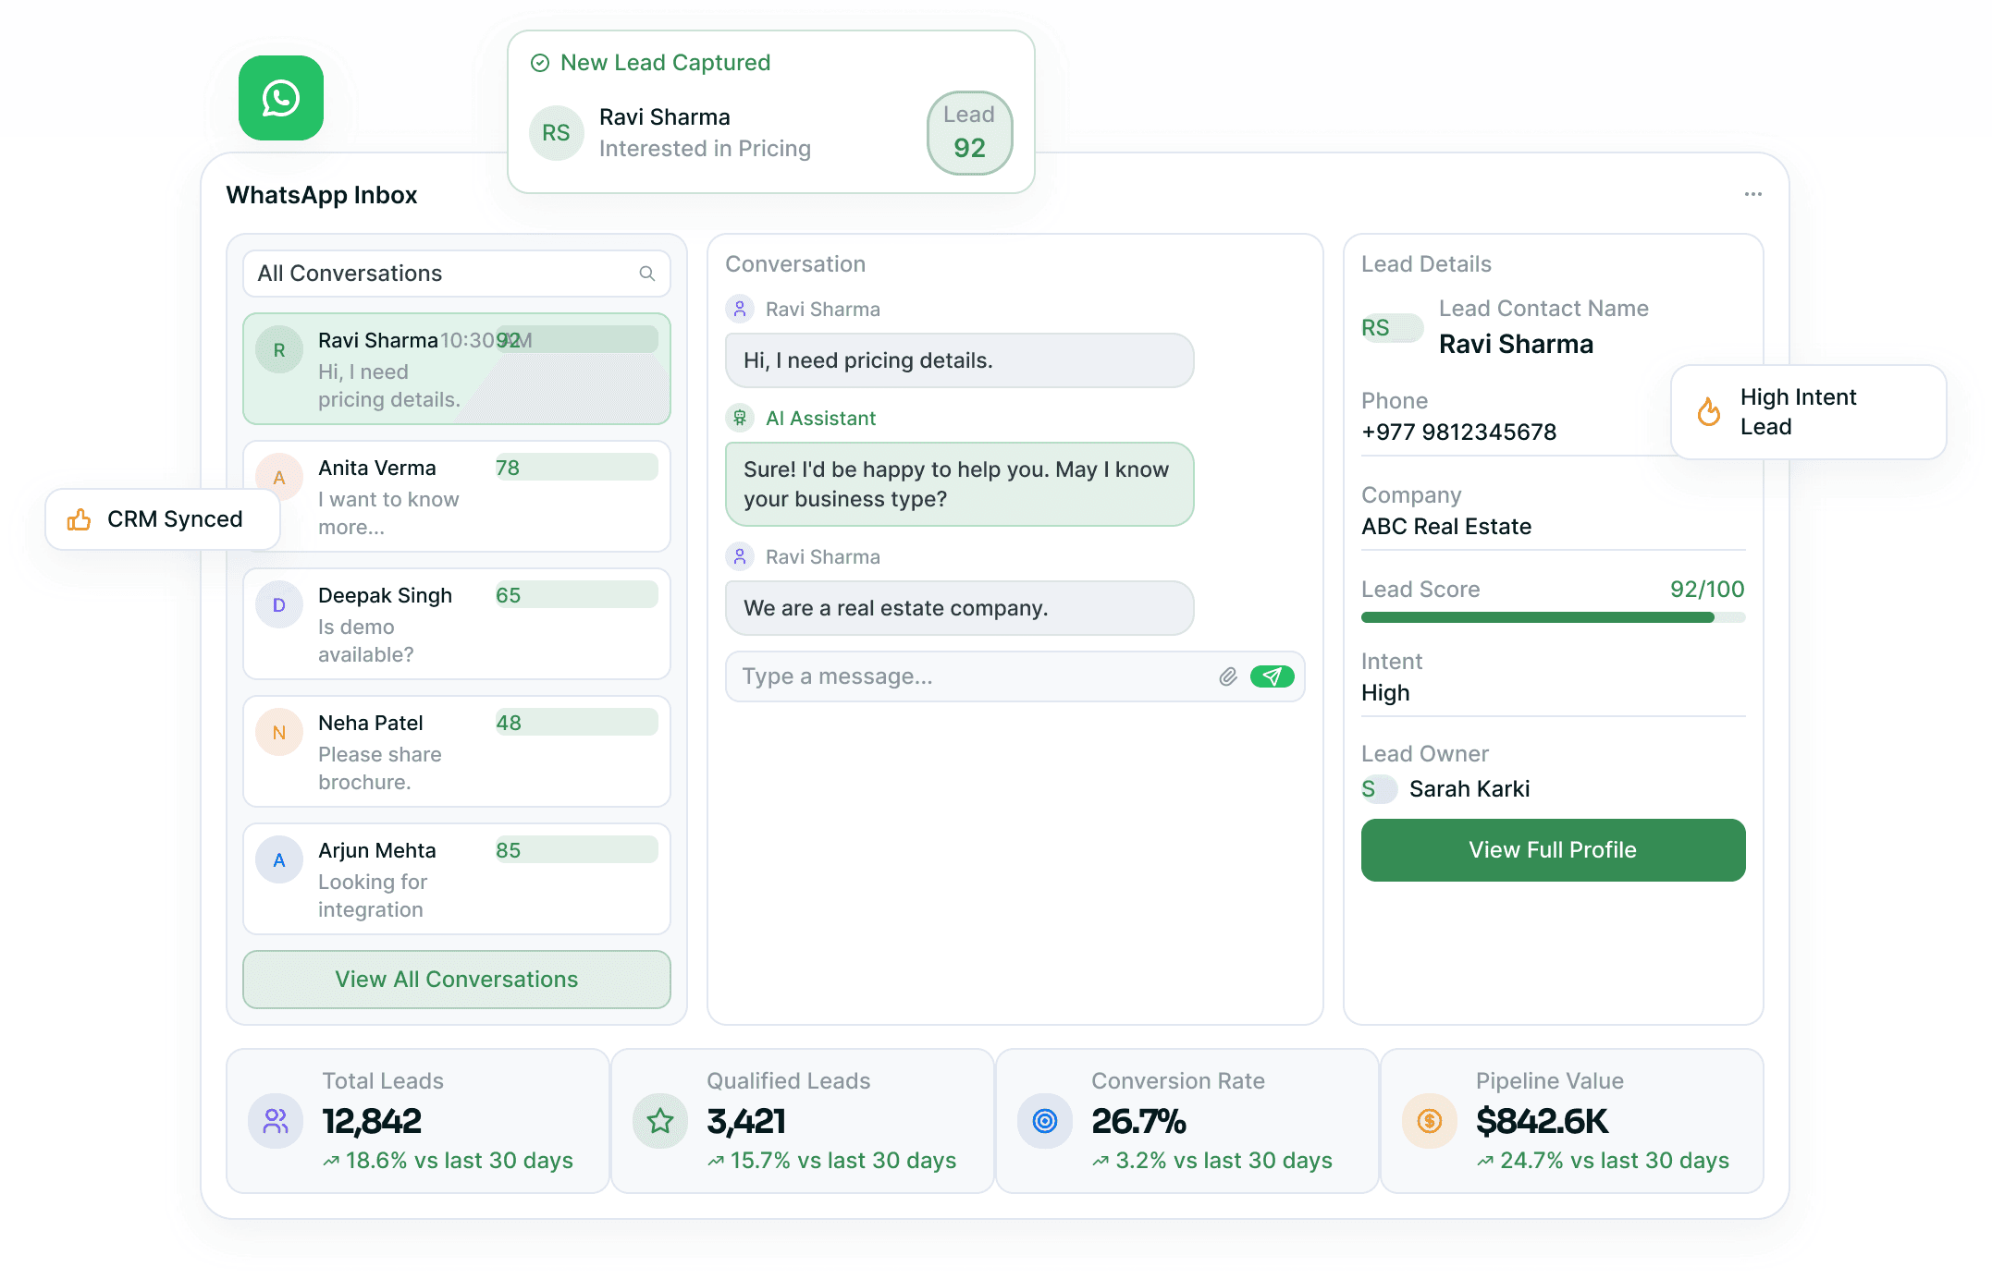Click the attachment paperclip icon
1992x1279 pixels.
1227,676
